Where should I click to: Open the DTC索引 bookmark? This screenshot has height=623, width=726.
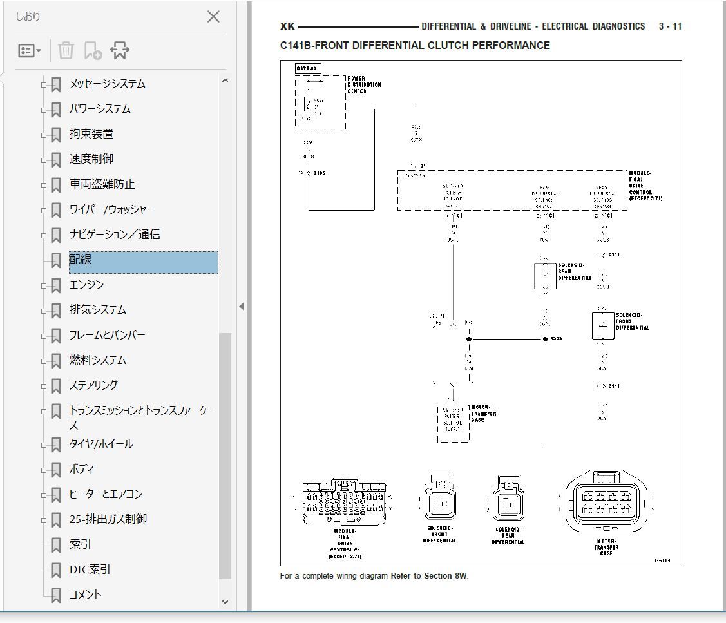click(x=90, y=569)
